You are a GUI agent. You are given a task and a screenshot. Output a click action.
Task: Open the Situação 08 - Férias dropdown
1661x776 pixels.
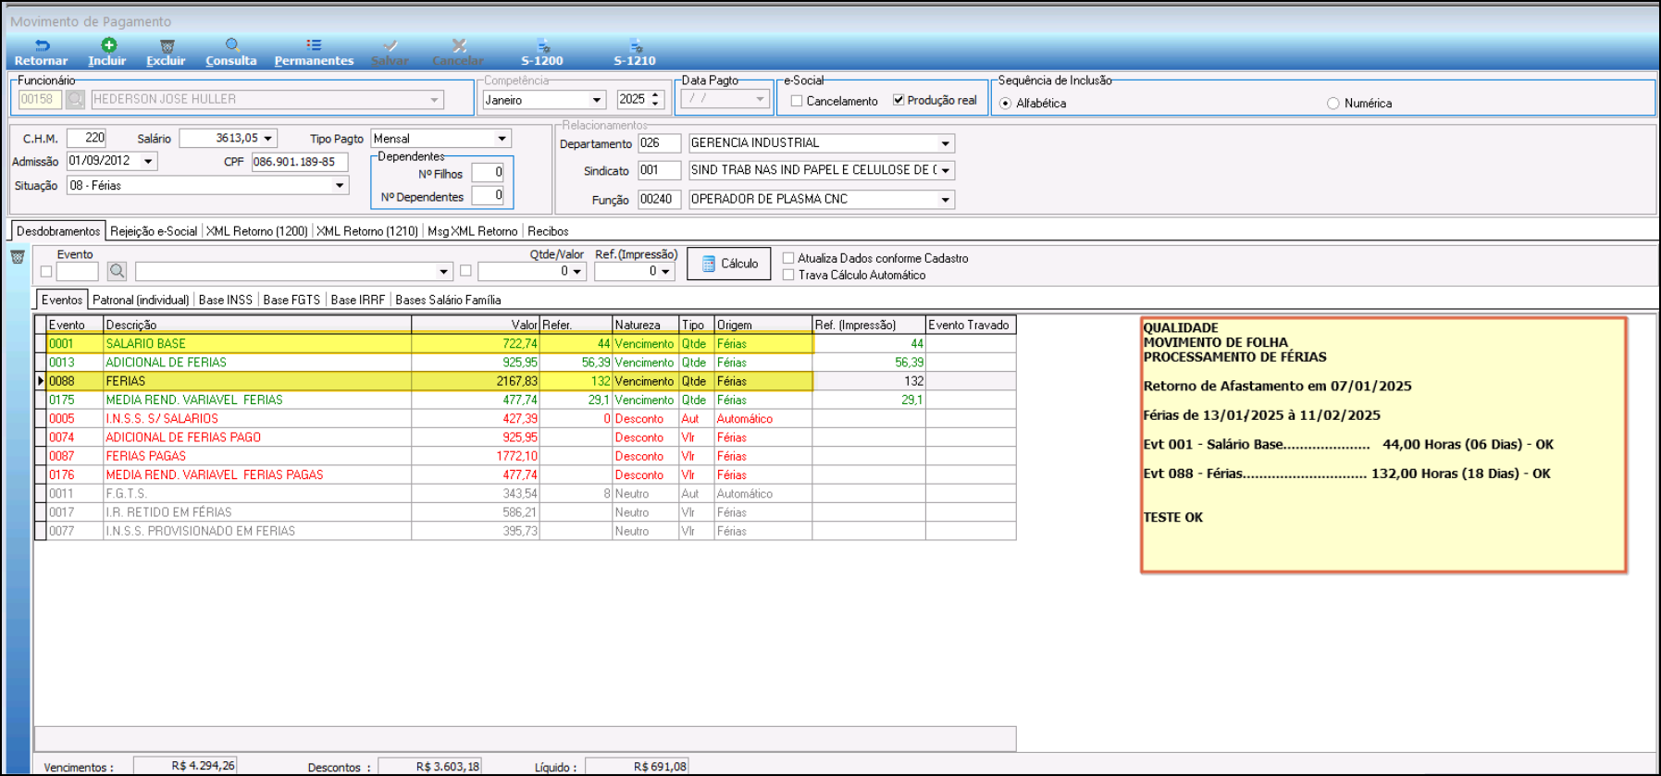click(340, 186)
